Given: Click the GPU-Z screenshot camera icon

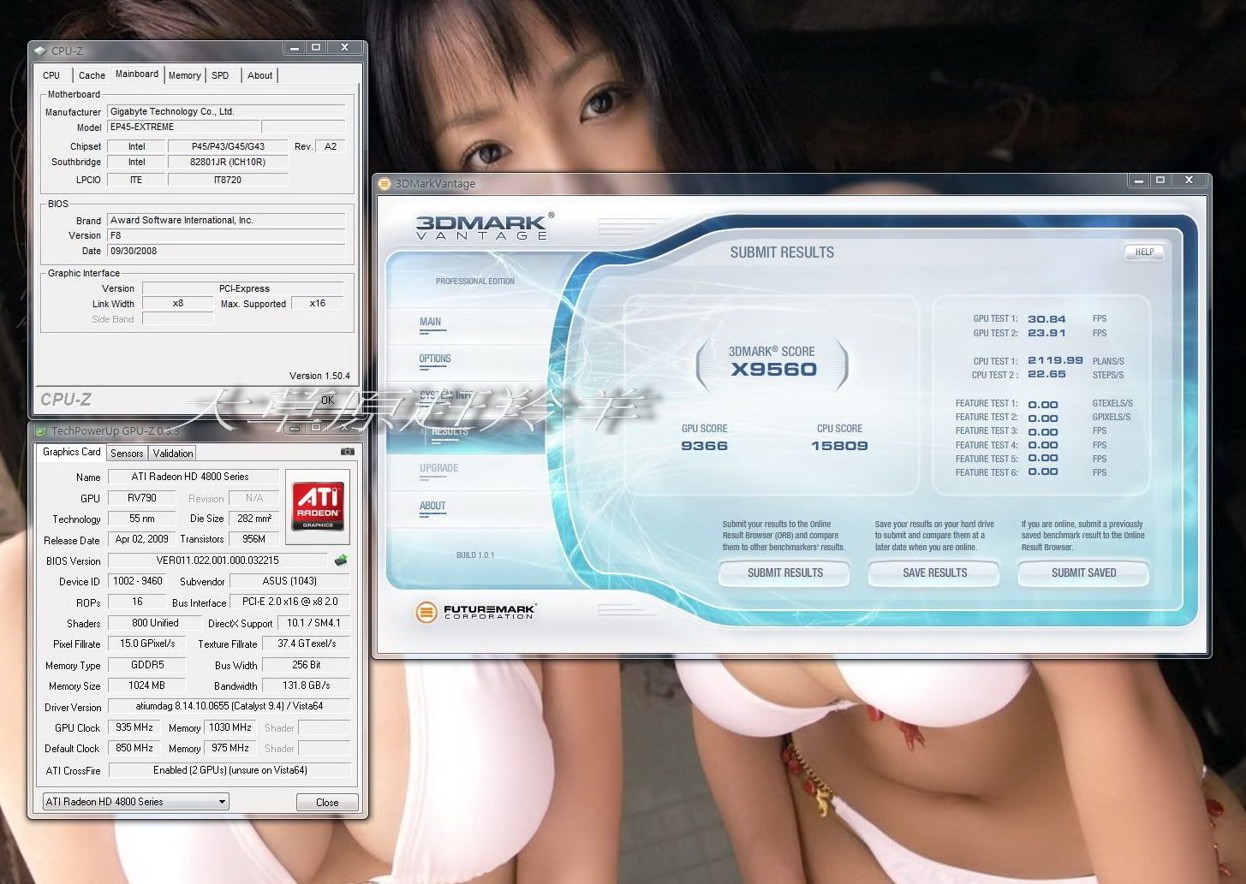Looking at the screenshot, I should (x=347, y=452).
